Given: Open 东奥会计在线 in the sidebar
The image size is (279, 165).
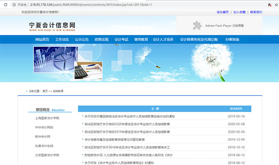Looking at the screenshot, I should [x=44, y=146].
